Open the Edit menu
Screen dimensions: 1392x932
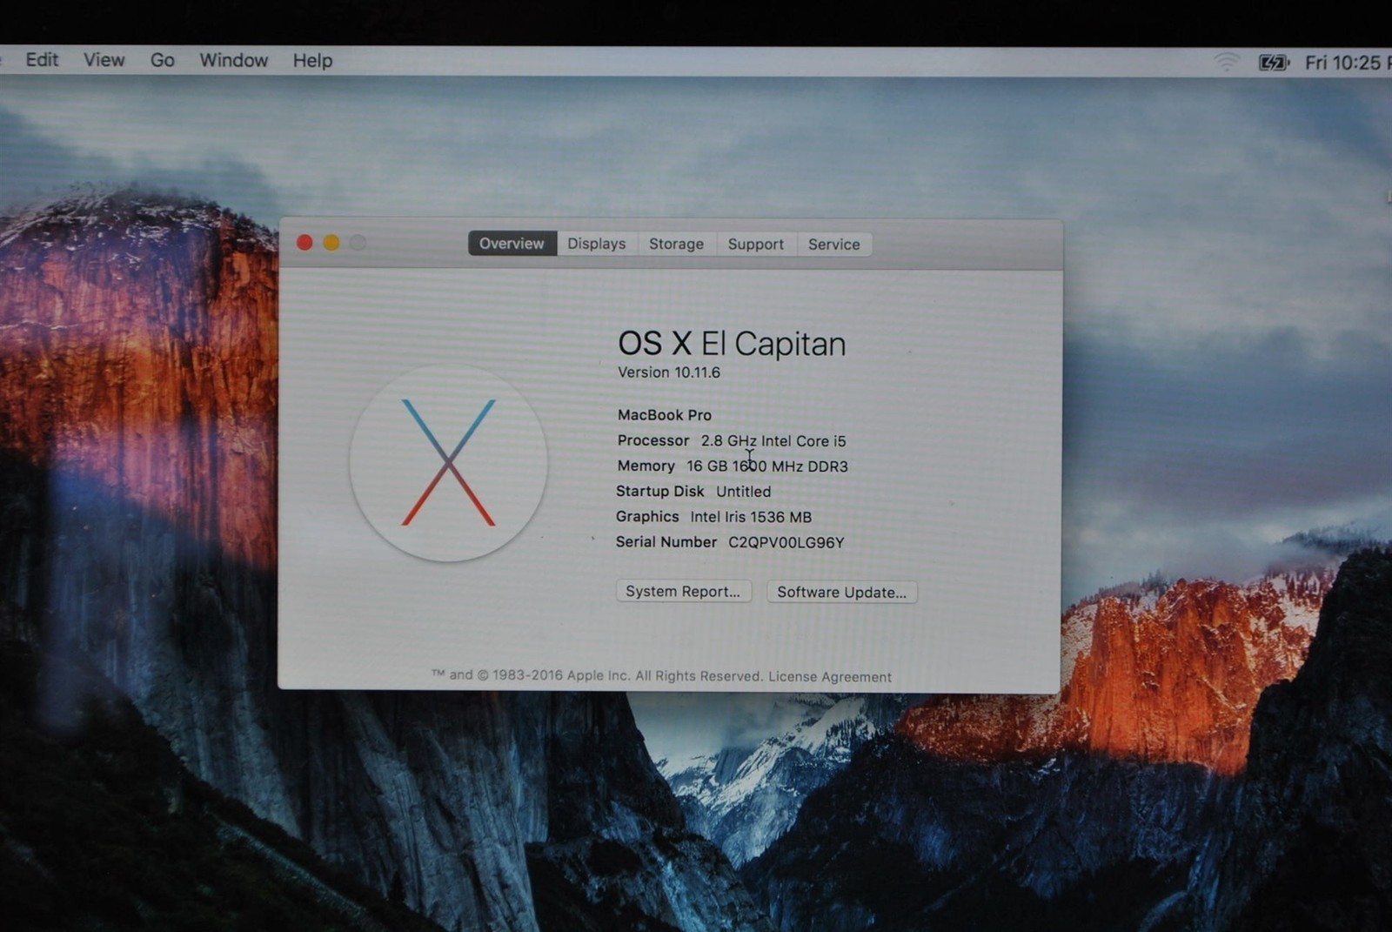(x=42, y=60)
